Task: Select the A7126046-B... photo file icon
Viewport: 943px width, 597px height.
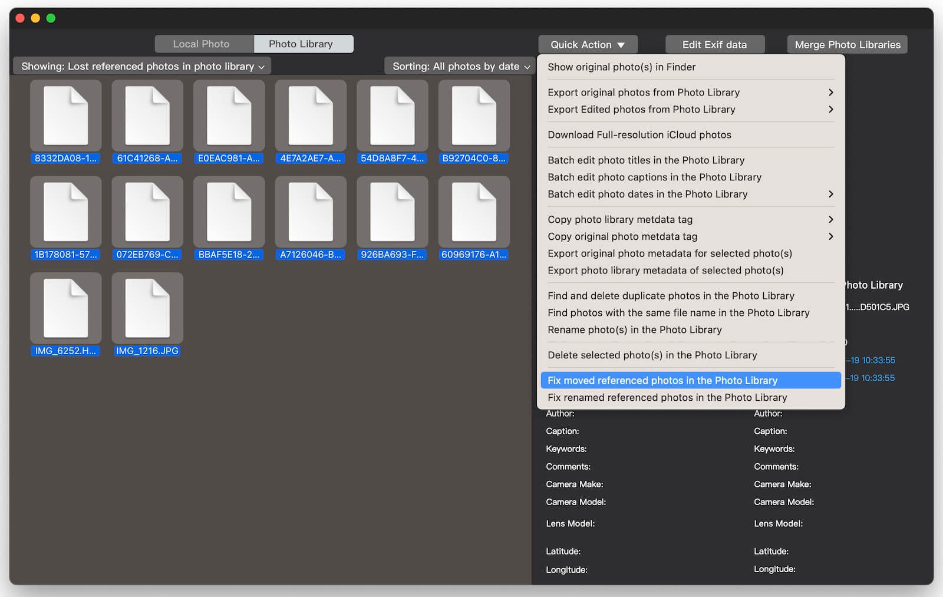Action: point(311,212)
